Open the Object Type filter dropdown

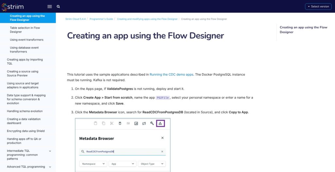click(x=152, y=164)
